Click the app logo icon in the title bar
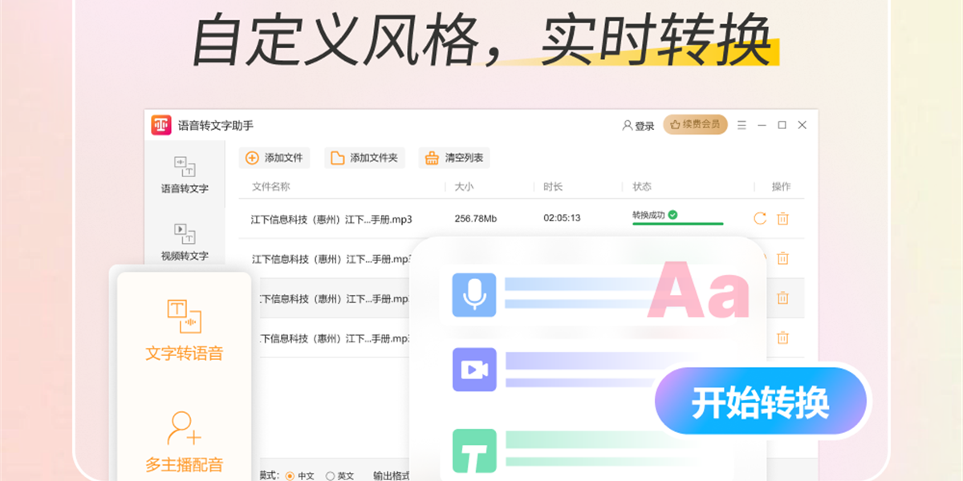Viewport: 963px width, 481px height. point(161,125)
